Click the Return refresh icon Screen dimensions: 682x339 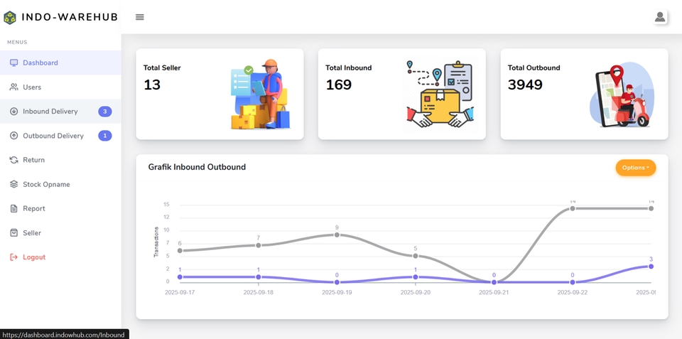[13, 160]
